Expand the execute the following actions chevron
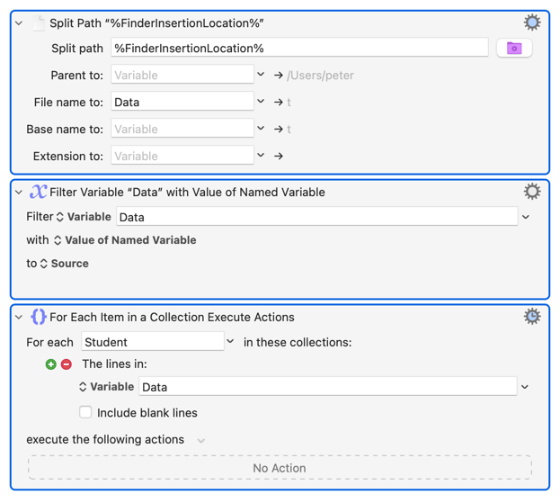Image resolution: width=560 pixels, height=503 pixels. [200, 440]
